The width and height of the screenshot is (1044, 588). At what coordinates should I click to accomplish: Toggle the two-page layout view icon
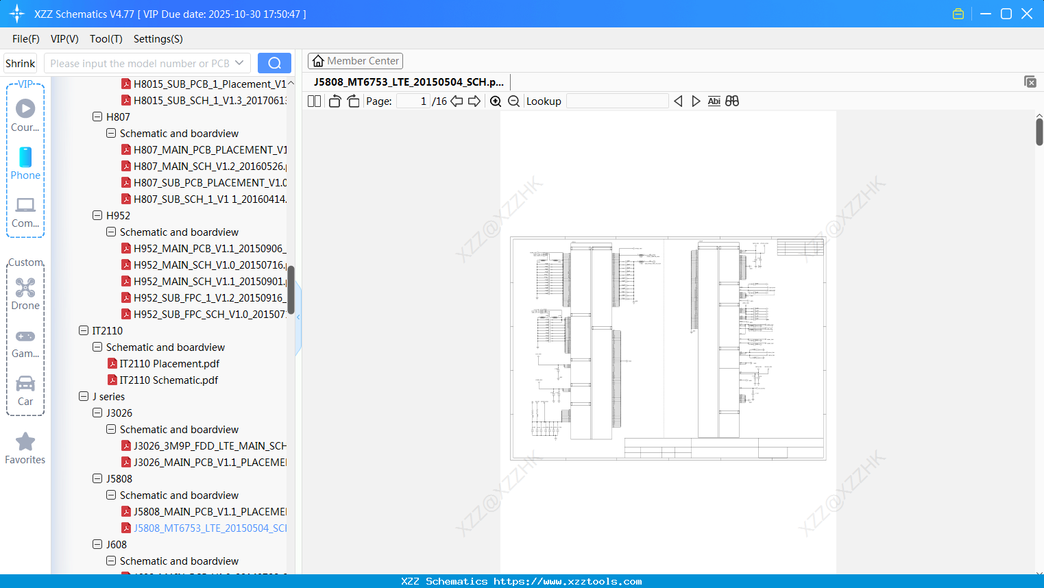pos(315,101)
